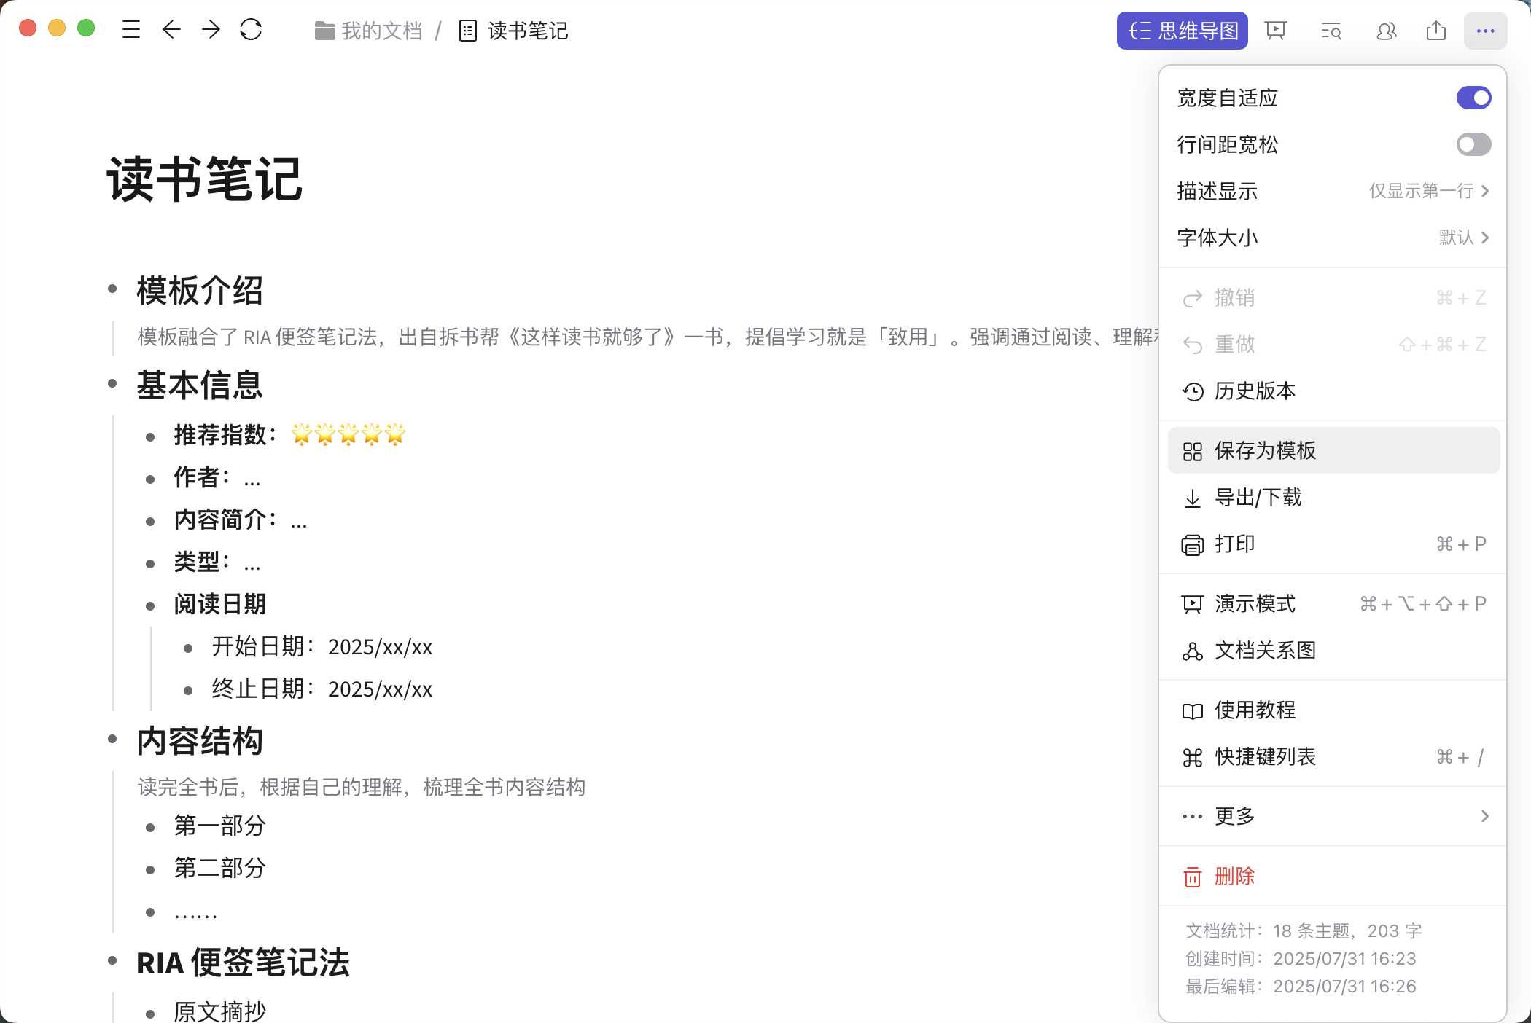
Task: Click the 内容简介：... line
Action: pyautogui.click(x=241, y=520)
